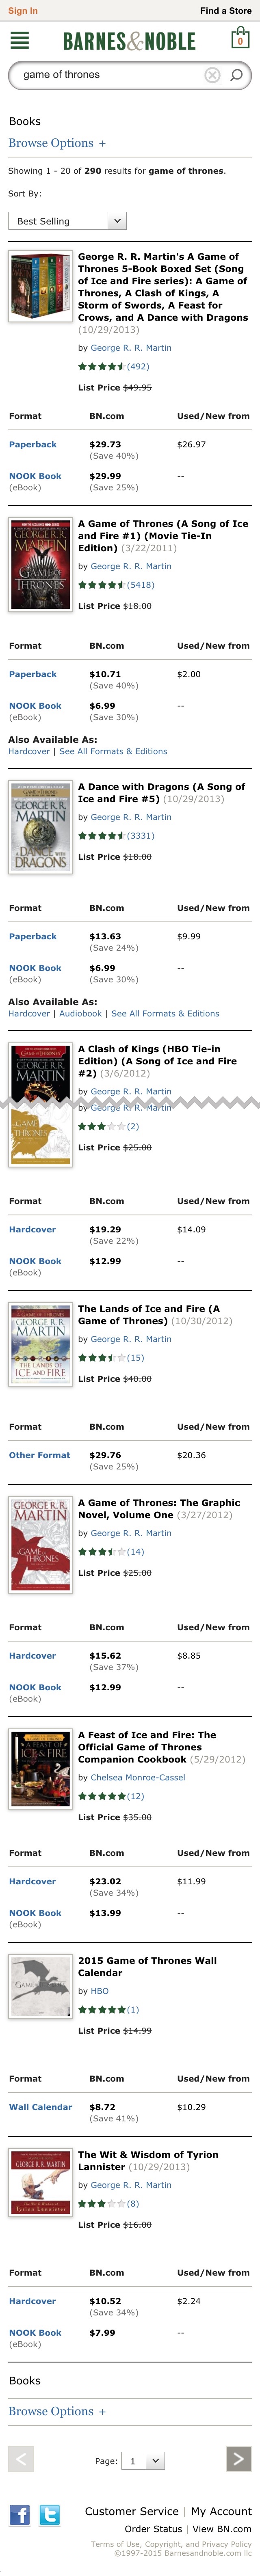Open the shopping bag cart icon

point(239,39)
